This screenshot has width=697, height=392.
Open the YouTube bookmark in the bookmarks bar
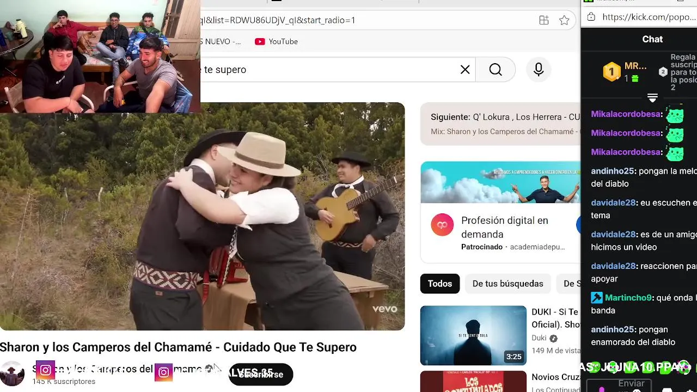pyautogui.click(x=277, y=41)
